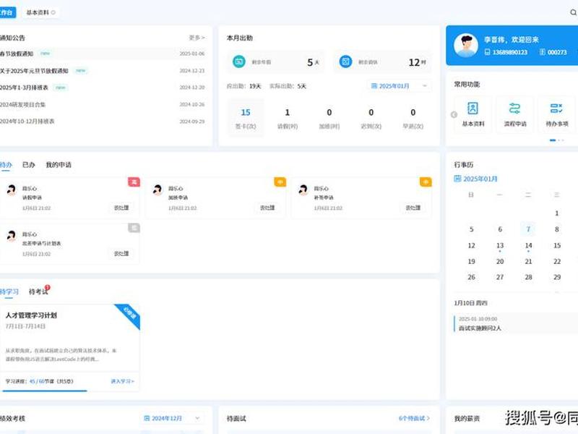Click the blue remaining comp-time icon

(x=345, y=61)
